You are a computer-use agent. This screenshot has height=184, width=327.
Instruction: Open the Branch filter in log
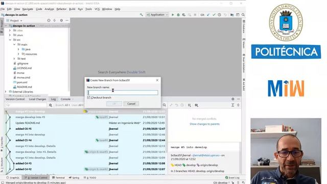click(x=62, y=105)
